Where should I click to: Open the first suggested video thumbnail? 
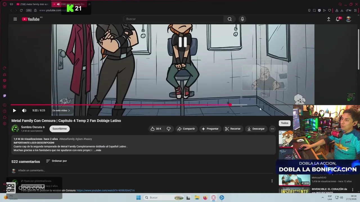tap(286, 139)
